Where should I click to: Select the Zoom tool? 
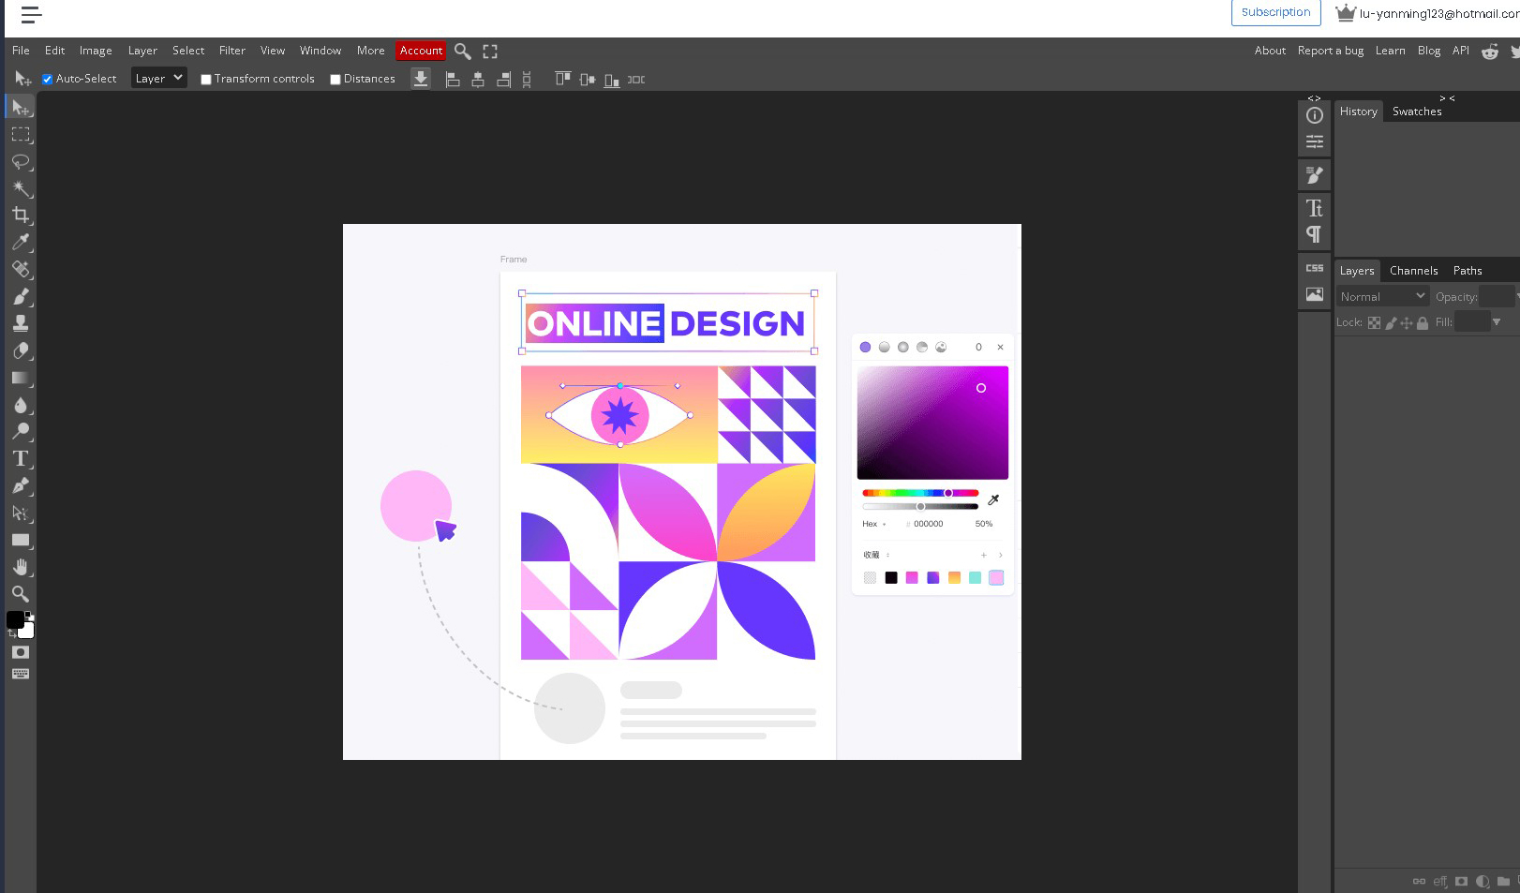coord(21,593)
